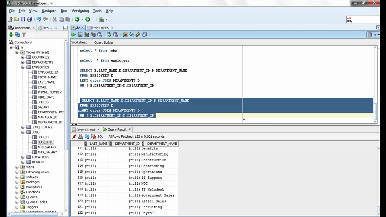Collapse the hr connection node
Screen dimensions: 386x217
11,47
